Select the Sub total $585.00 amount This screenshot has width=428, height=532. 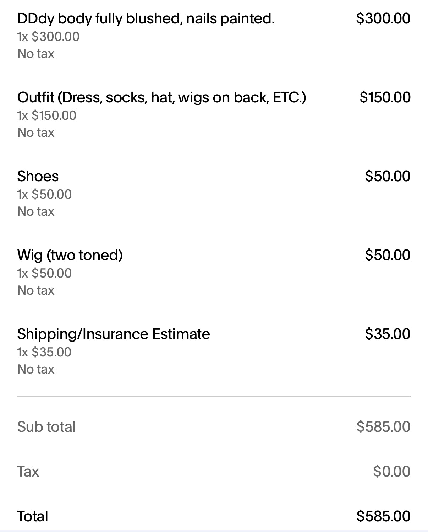point(383,427)
